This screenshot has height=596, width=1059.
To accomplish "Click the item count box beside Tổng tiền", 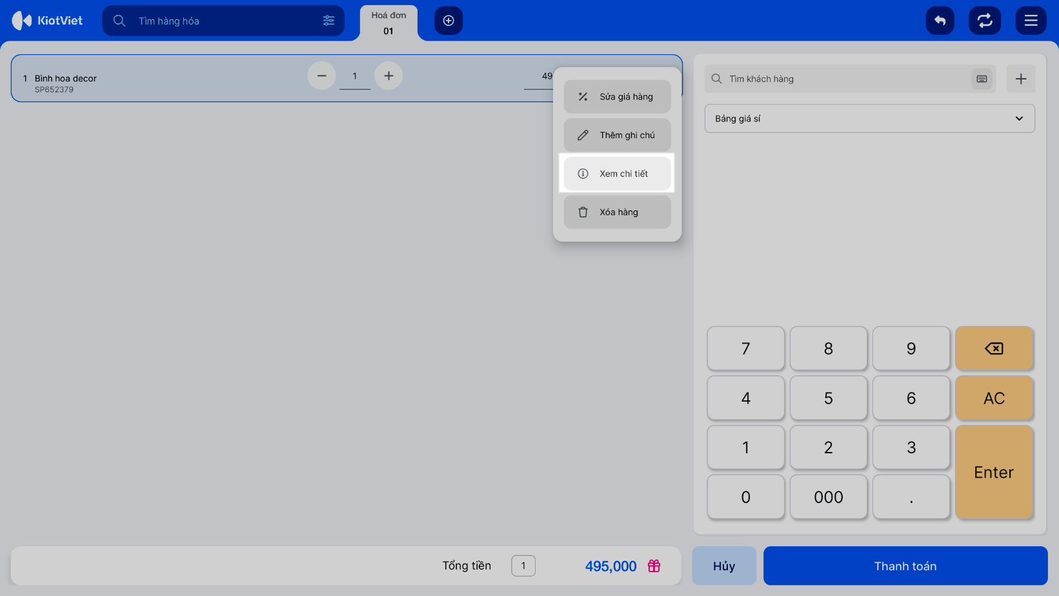I will click(x=523, y=566).
